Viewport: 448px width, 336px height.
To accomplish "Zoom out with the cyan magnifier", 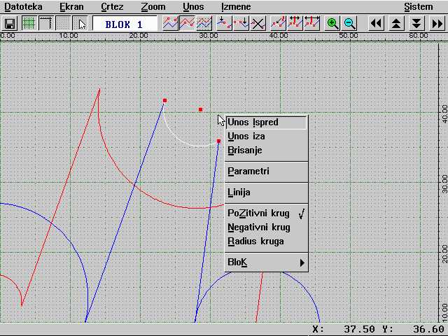I will [349, 23].
